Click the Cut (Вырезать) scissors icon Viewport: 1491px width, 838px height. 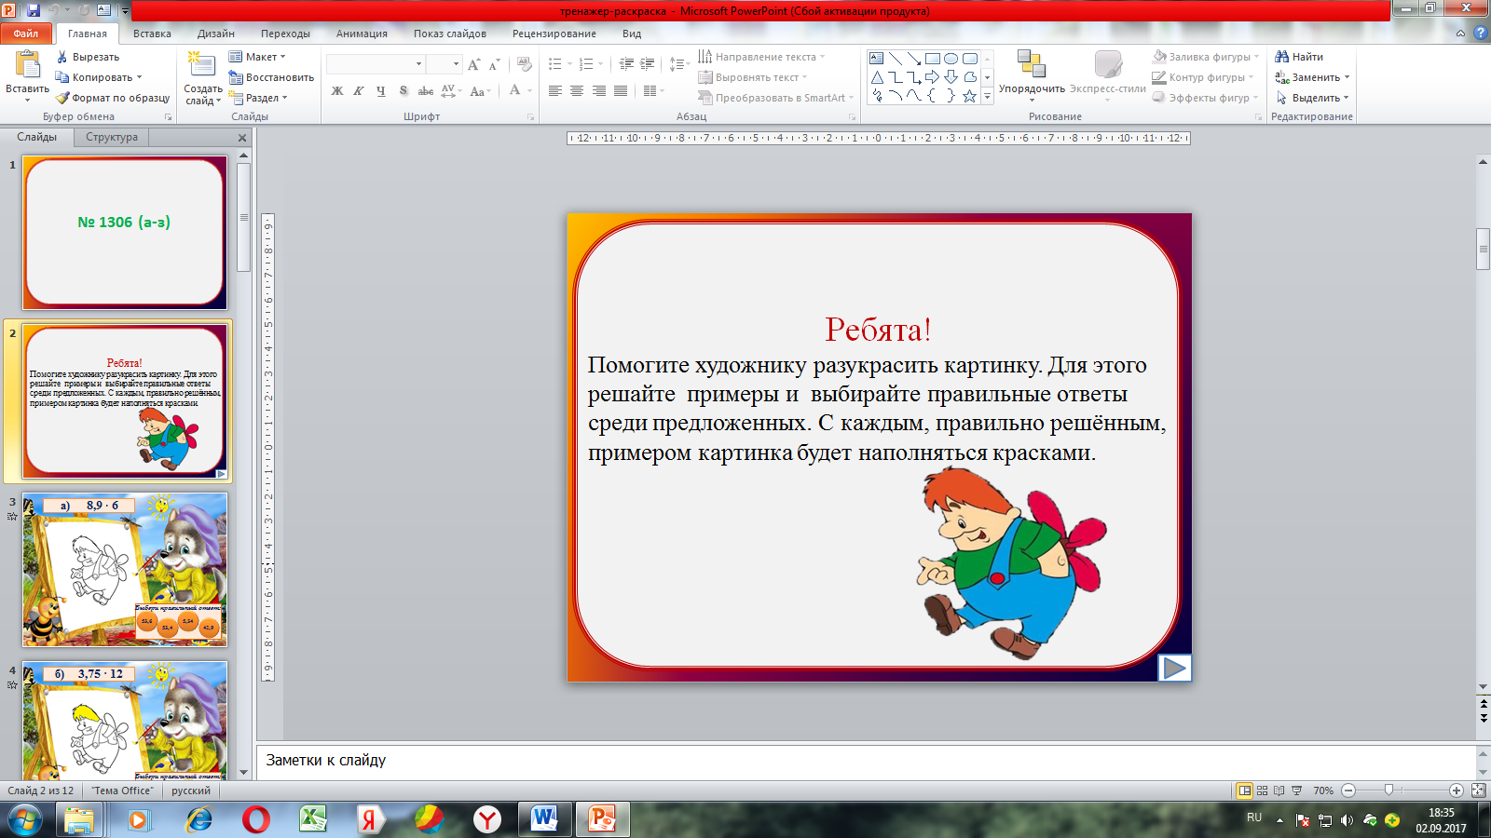click(x=62, y=57)
